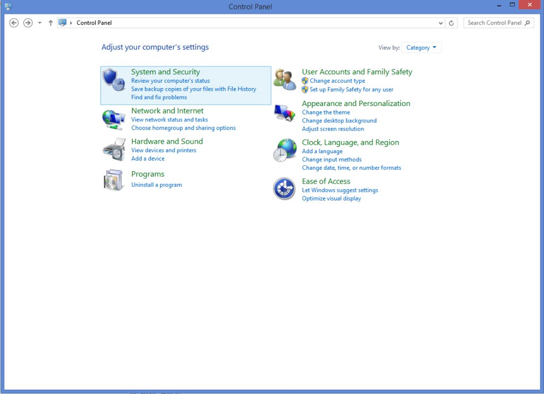Go up one level with the up arrow
Image resolution: width=544 pixels, height=394 pixels.
[x=50, y=23]
